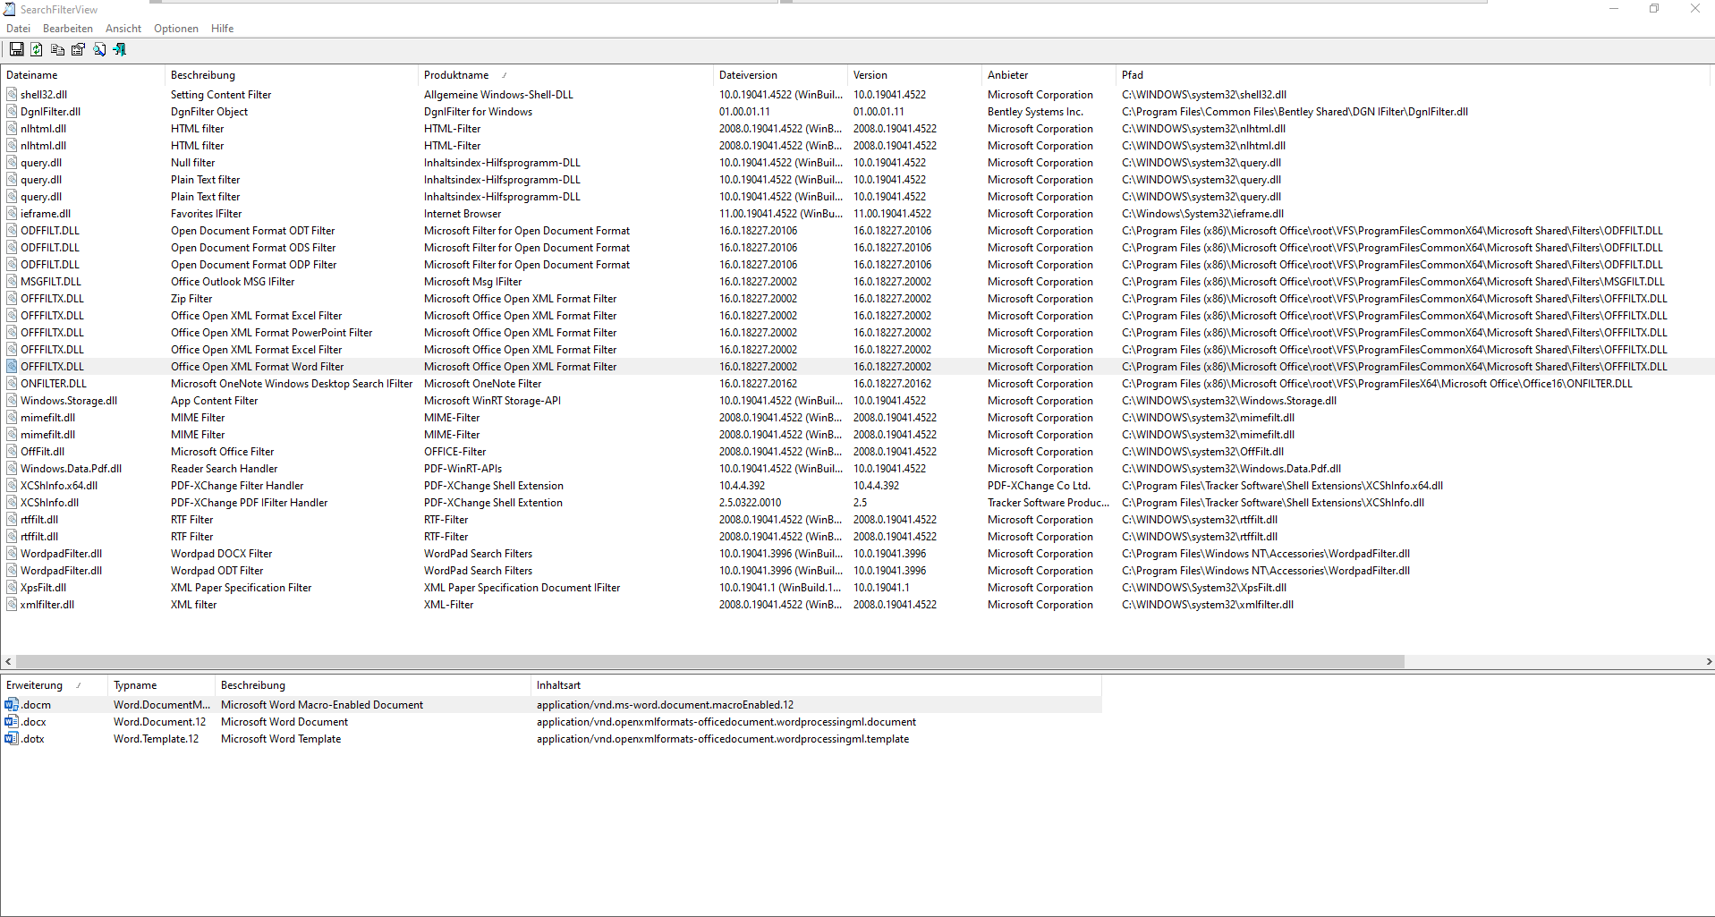This screenshot has height=917, width=1715.
Task: Click the Copy selected items icon
Action: pyautogui.click(x=57, y=50)
